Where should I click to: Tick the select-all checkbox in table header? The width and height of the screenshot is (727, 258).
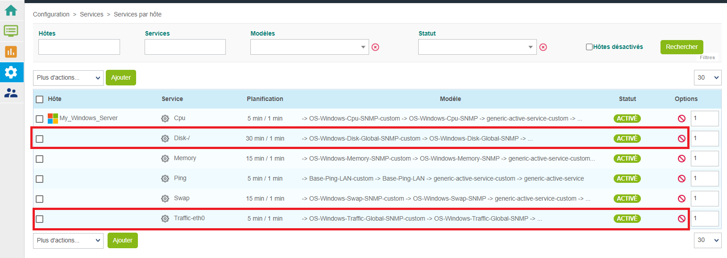click(40, 99)
